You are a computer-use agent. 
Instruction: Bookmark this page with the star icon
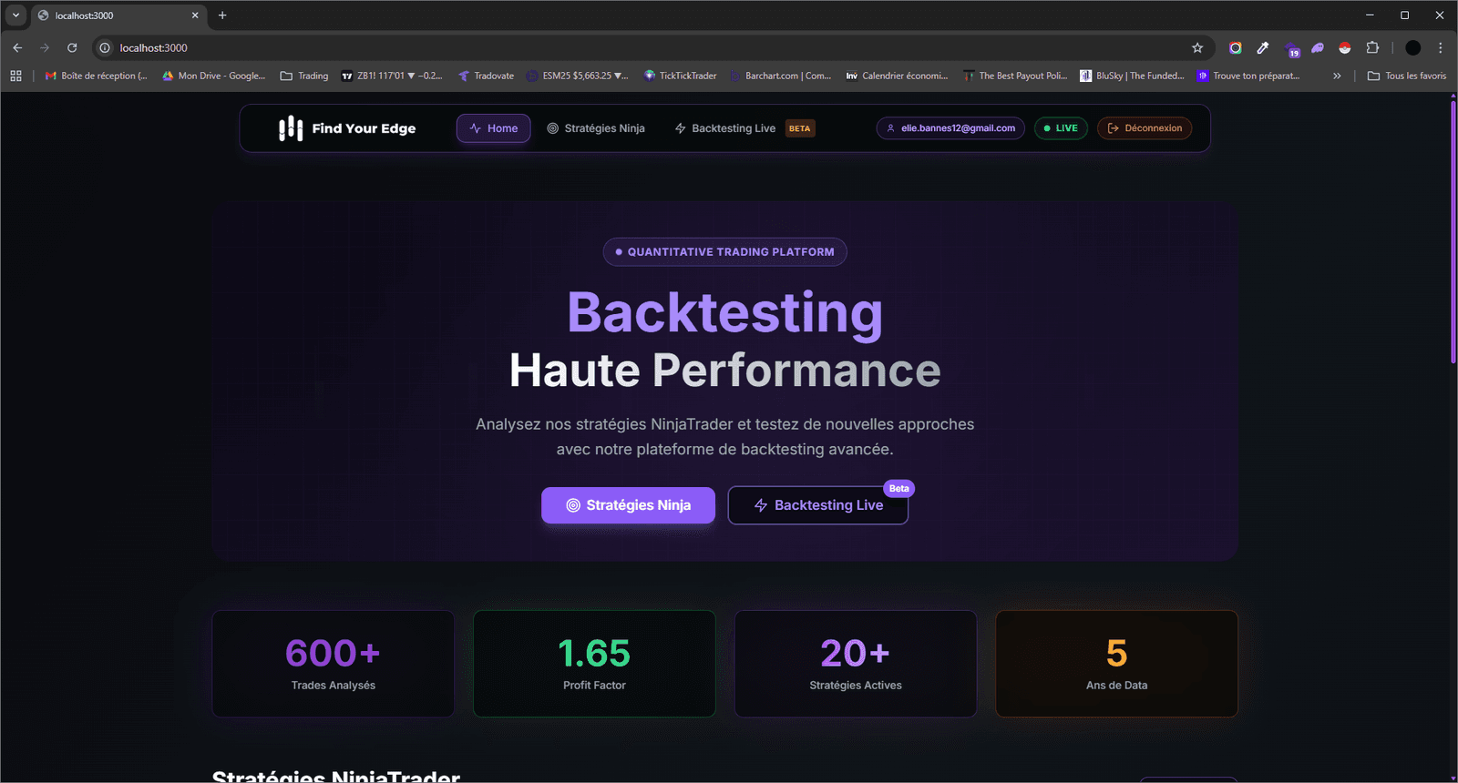[1197, 48]
